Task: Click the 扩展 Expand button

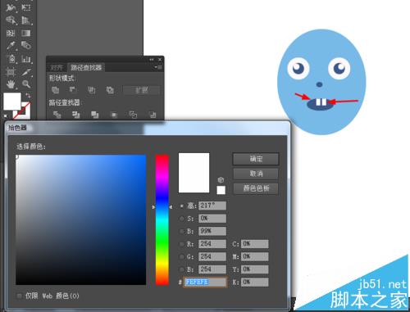Action: pyautogui.click(x=142, y=90)
